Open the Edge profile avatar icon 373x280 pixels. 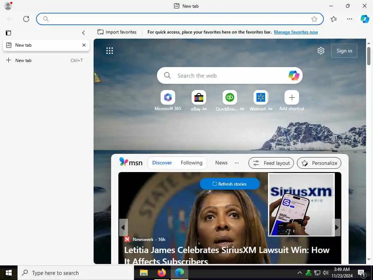click(8, 6)
